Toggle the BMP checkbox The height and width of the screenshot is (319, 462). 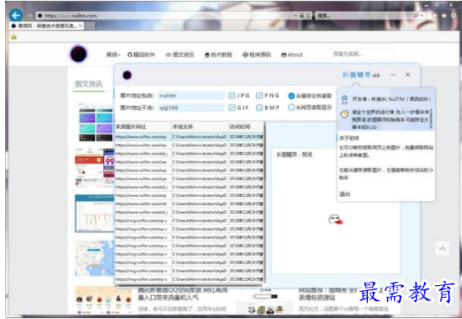259,108
